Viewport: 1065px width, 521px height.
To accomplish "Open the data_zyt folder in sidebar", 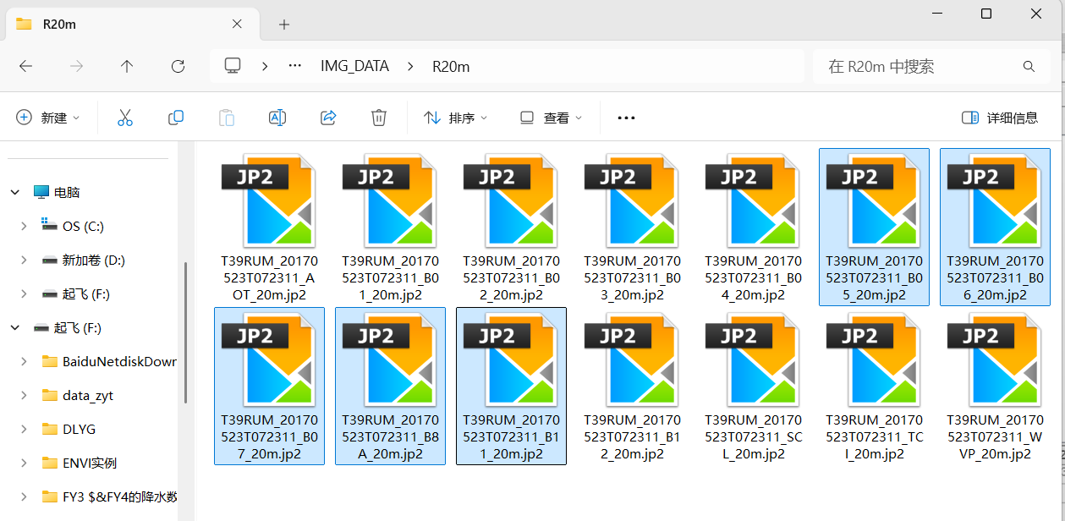I will (x=87, y=395).
